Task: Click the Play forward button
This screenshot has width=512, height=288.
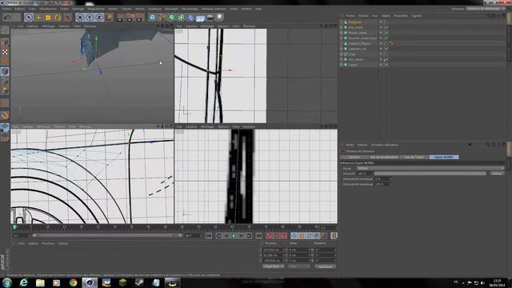Action: (234, 236)
